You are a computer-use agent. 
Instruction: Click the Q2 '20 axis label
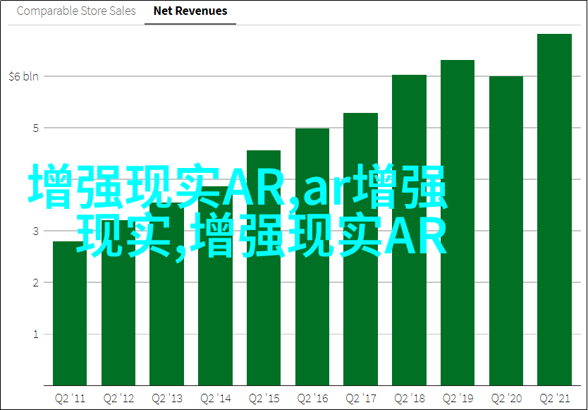506,399
